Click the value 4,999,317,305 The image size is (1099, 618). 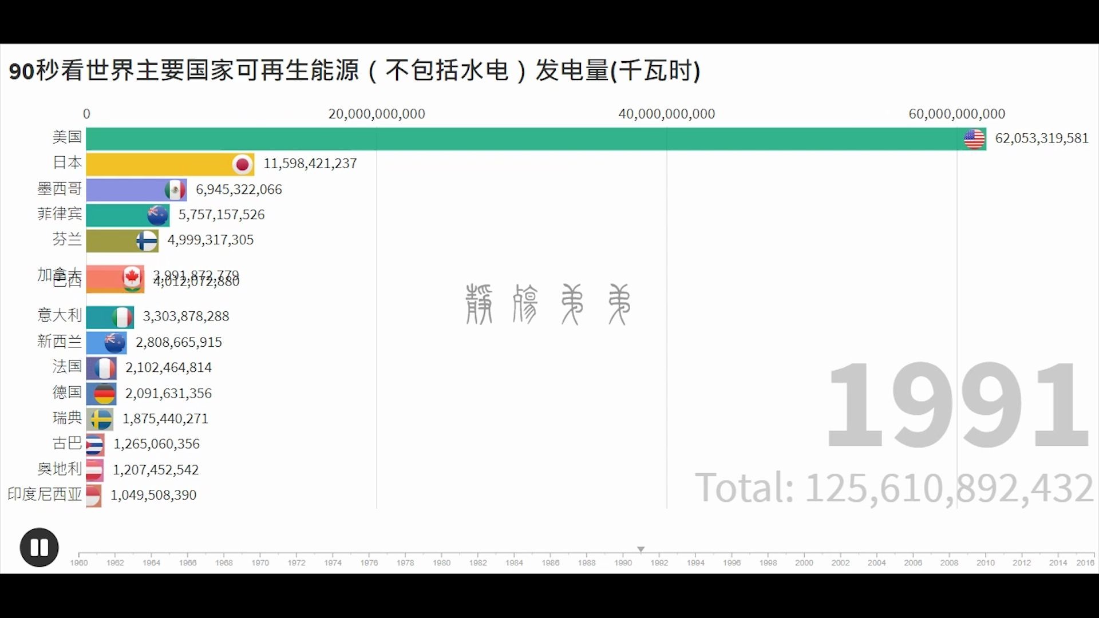coord(211,240)
